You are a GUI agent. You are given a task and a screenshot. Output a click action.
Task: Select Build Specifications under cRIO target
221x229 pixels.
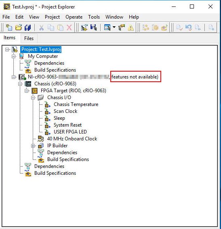(x=55, y=173)
